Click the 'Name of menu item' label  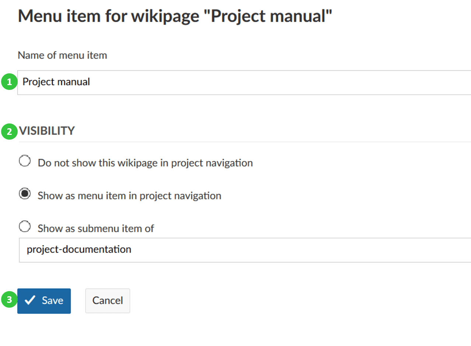62,55
